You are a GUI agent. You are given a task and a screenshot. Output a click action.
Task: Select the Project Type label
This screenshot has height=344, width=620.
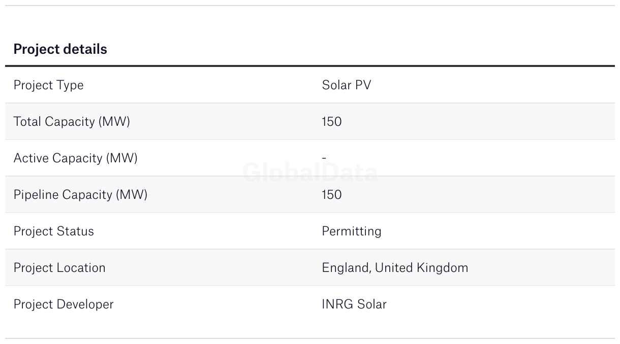pos(48,85)
